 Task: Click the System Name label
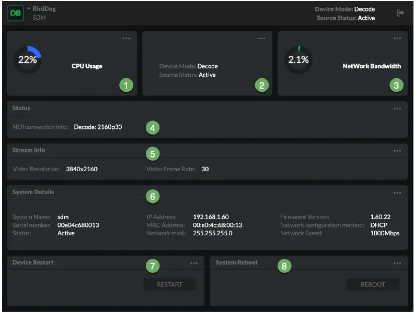tap(32, 217)
